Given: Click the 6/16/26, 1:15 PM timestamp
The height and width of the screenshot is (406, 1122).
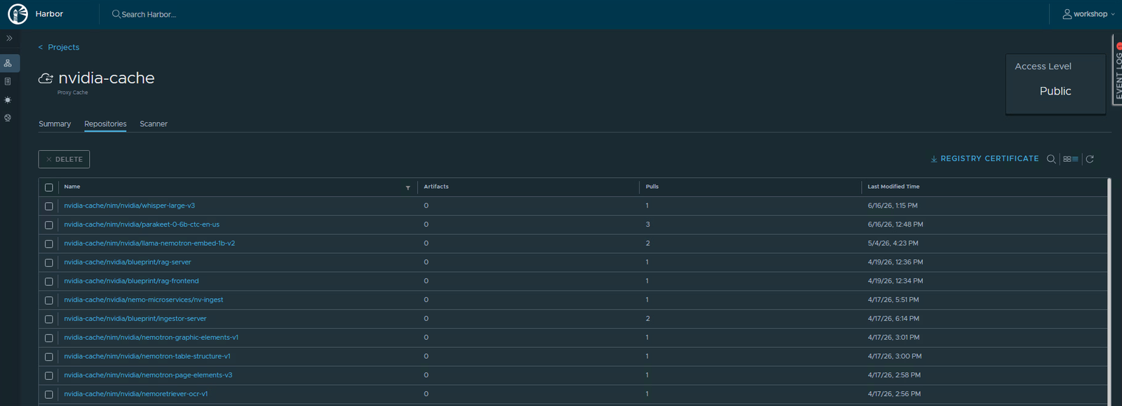Looking at the screenshot, I should 893,205.
